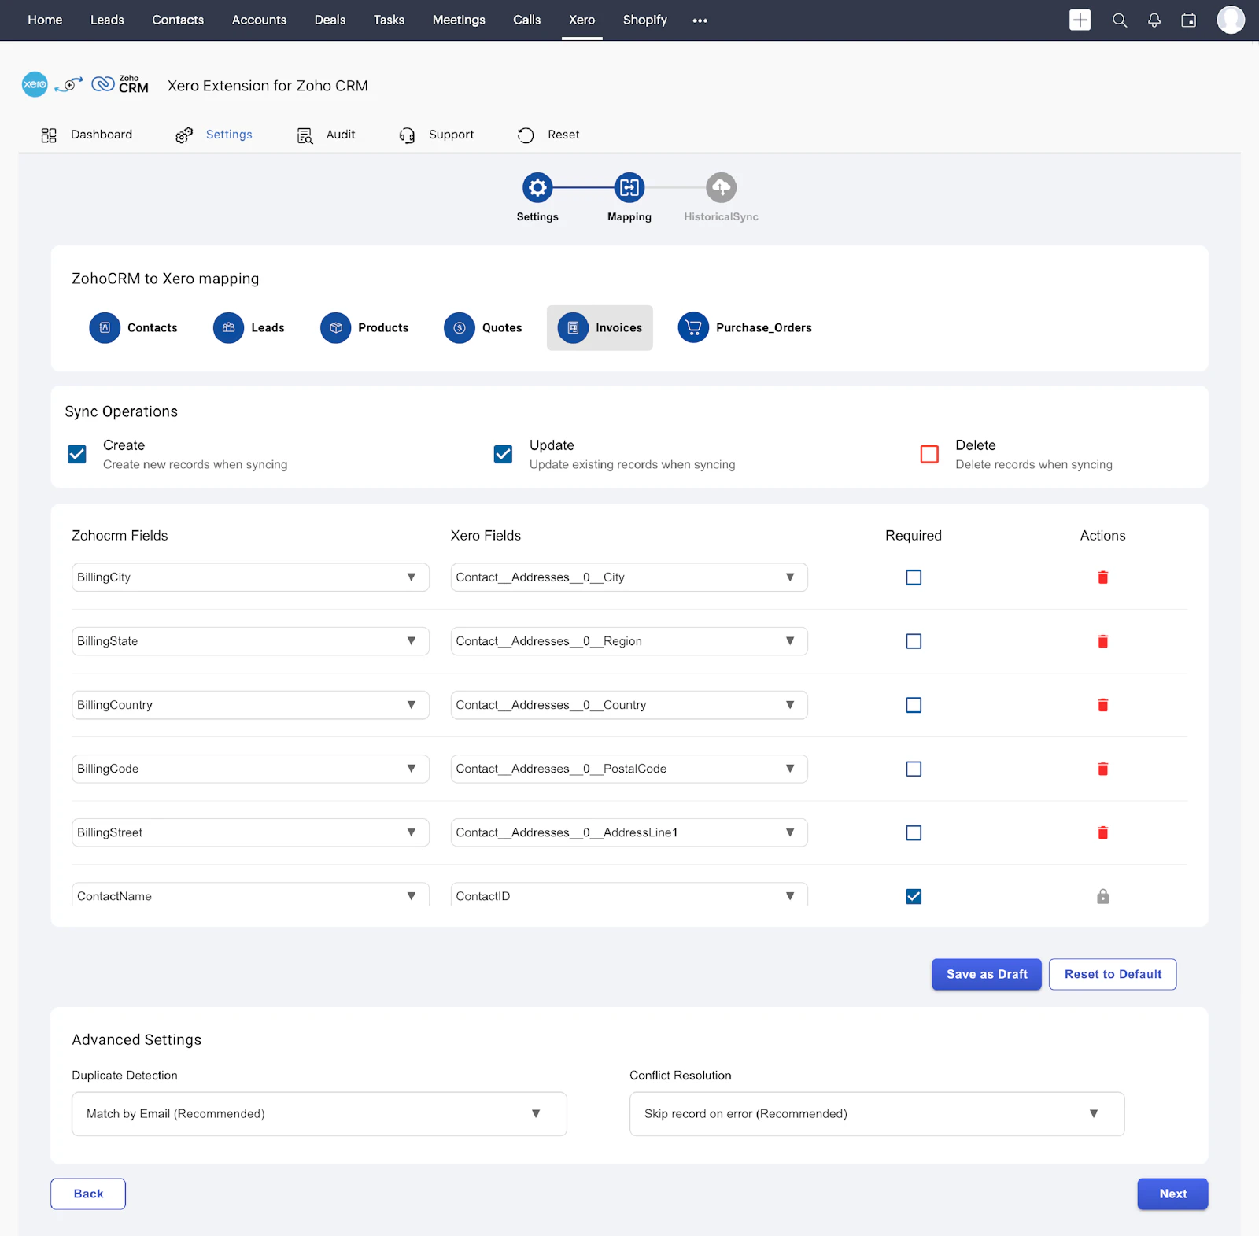Screen dimensions: 1259x1236
Task: Open the more modules ellipsis menu
Action: click(x=700, y=20)
